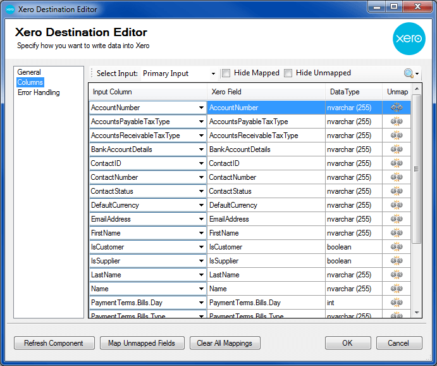Open the search options dropdown arrow
Image resolution: width=437 pixels, height=366 pixels.
coord(417,73)
